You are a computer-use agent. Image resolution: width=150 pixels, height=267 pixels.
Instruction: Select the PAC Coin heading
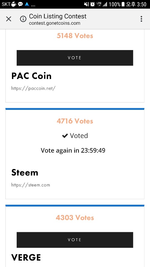pos(31,76)
